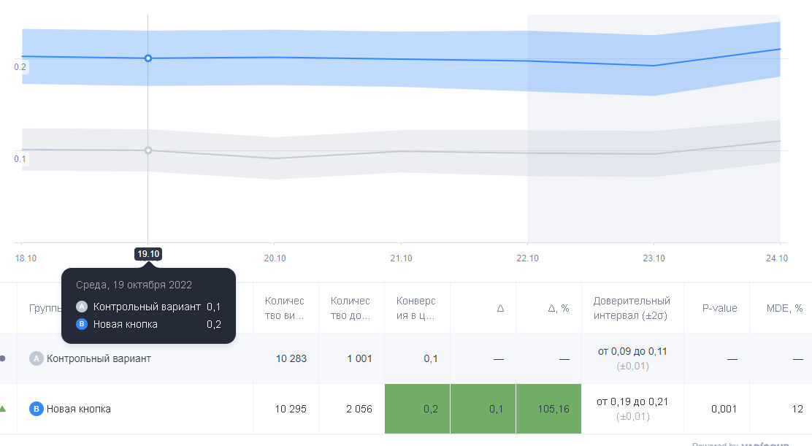This screenshot has height=446, width=812.
Task: Select the 23.10 date on the x-axis
Action: point(654,258)
